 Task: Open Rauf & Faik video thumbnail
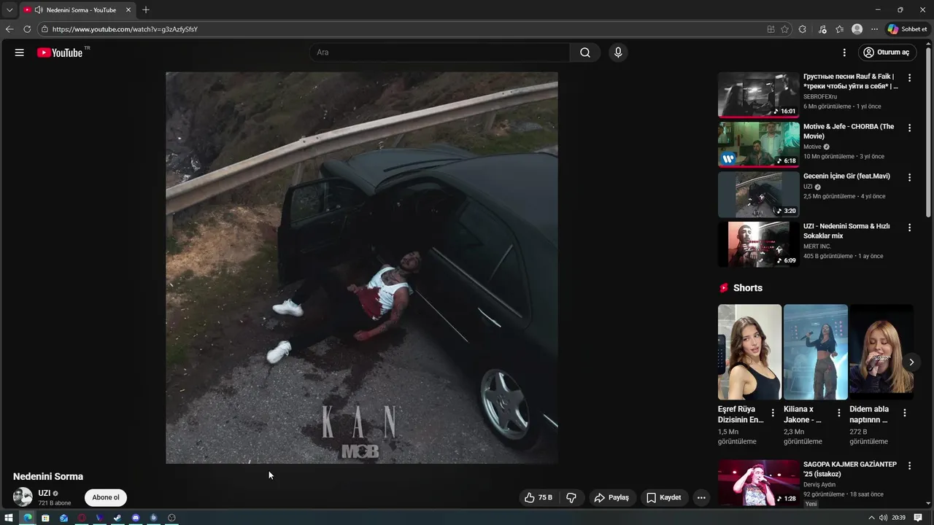758,95
